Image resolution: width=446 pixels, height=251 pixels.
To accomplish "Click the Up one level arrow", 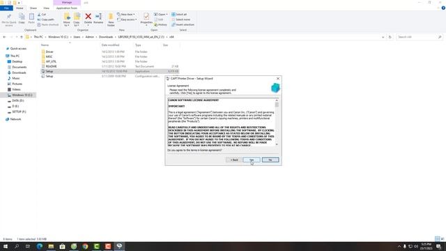I will (x=22, y=37).
